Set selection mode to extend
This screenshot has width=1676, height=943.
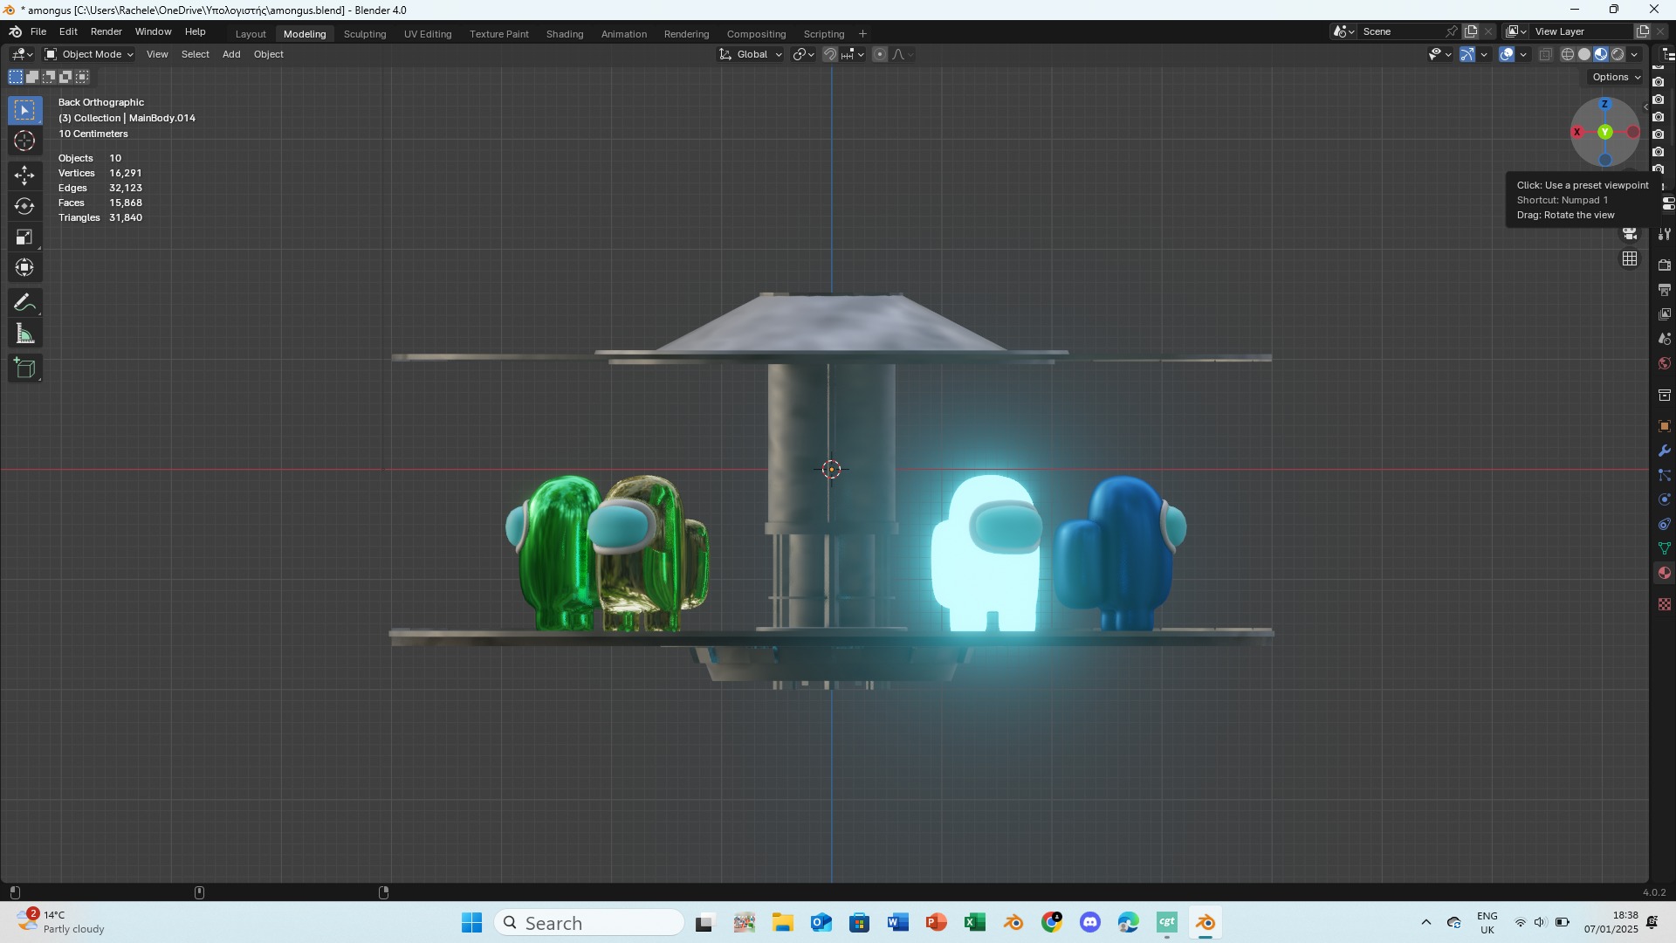(32, 77)
